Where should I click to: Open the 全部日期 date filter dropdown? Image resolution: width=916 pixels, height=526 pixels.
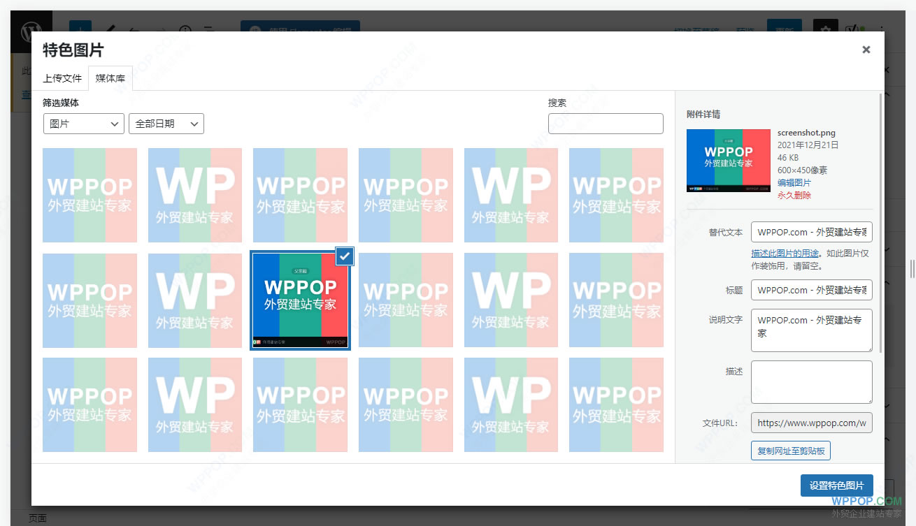166,124
